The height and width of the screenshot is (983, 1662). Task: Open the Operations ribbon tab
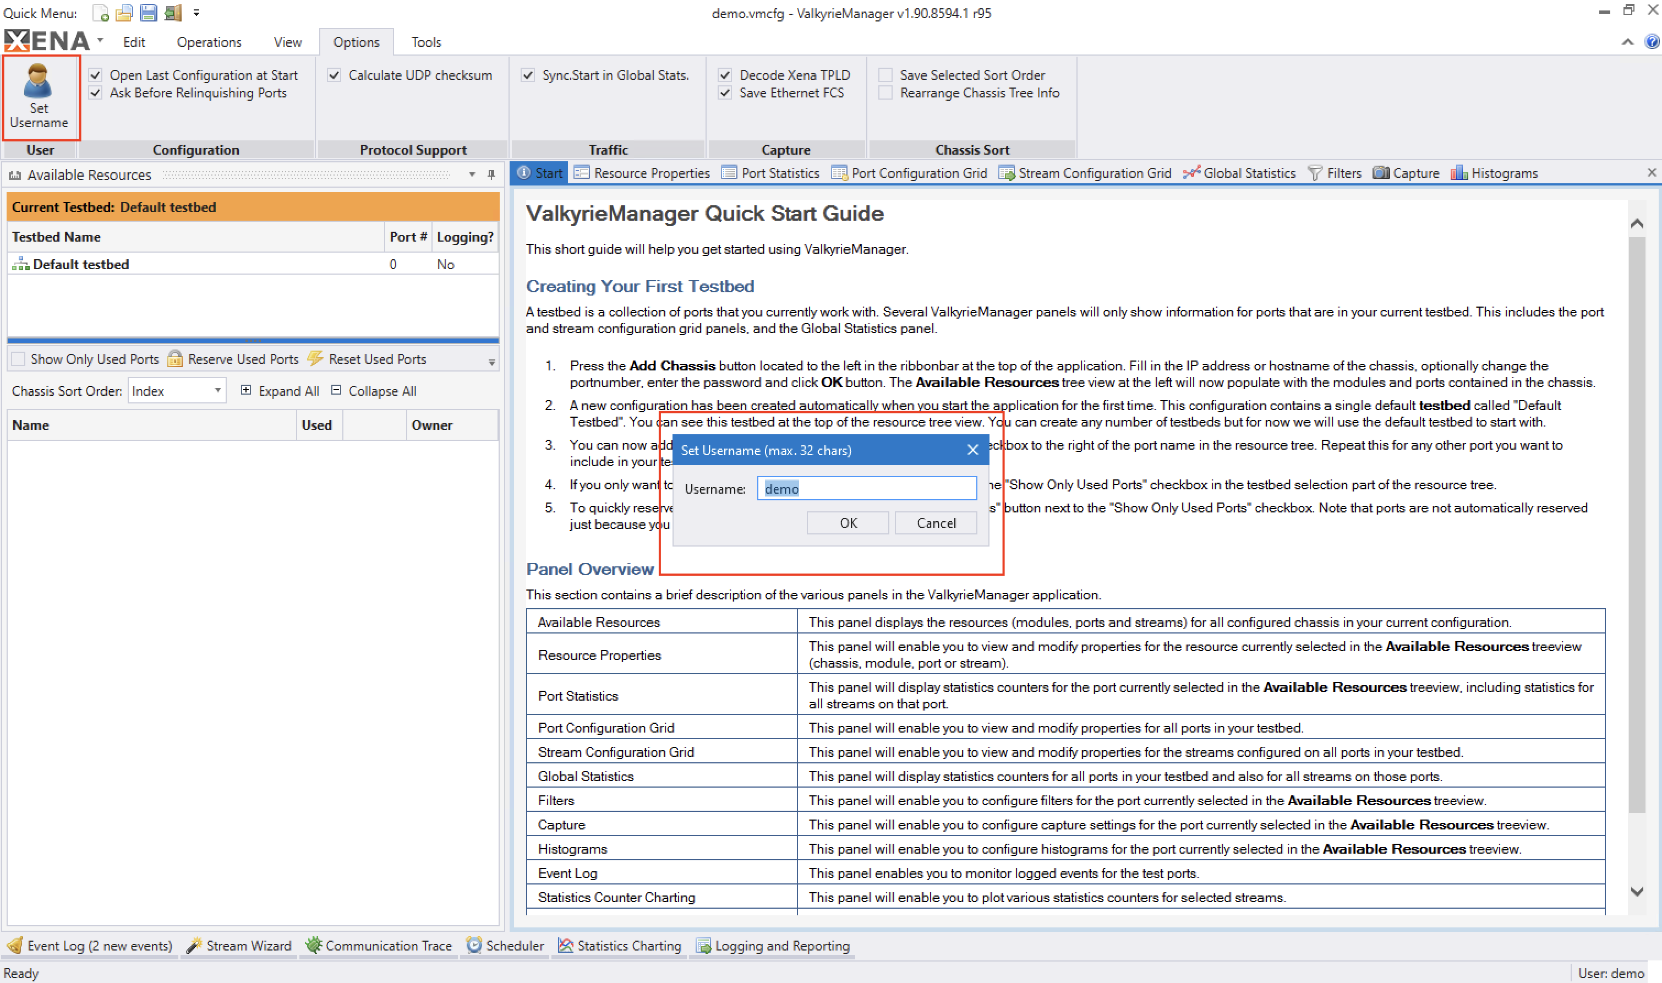pos(209,42)
